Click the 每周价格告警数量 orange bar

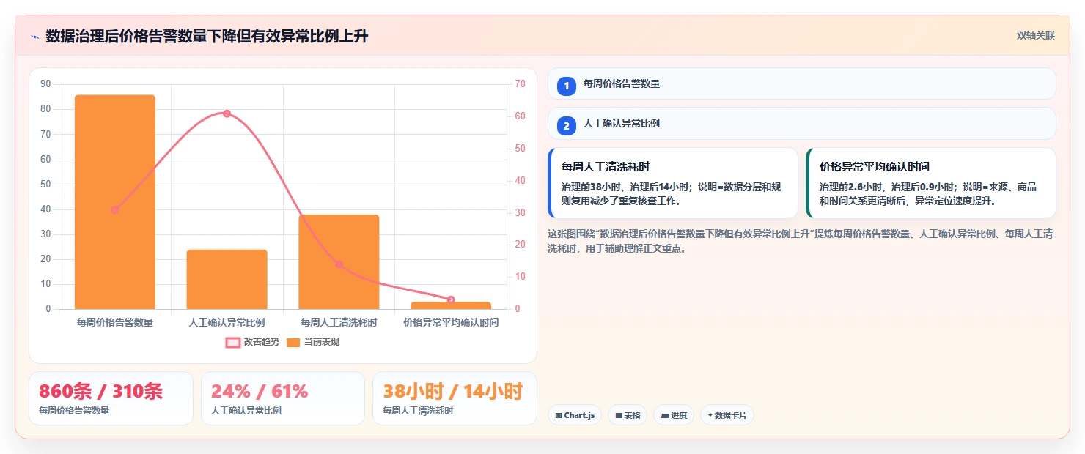115,202
